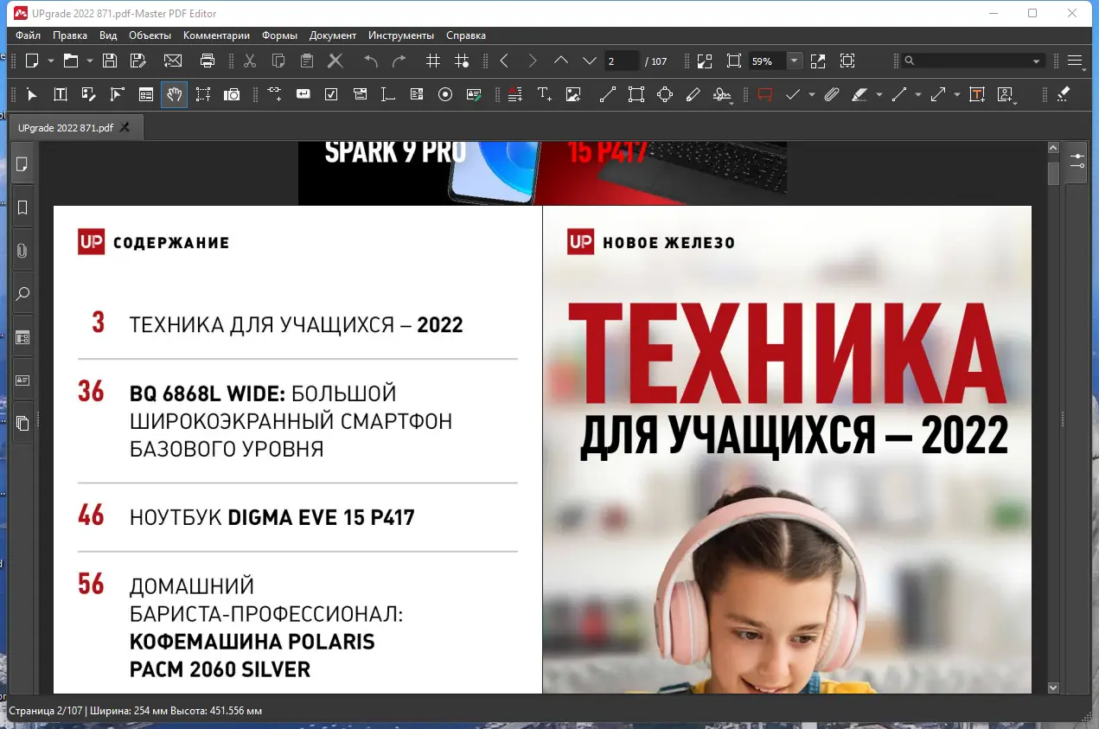
Task: Click the Snapshot camera tool
Action: click(231, 95)
